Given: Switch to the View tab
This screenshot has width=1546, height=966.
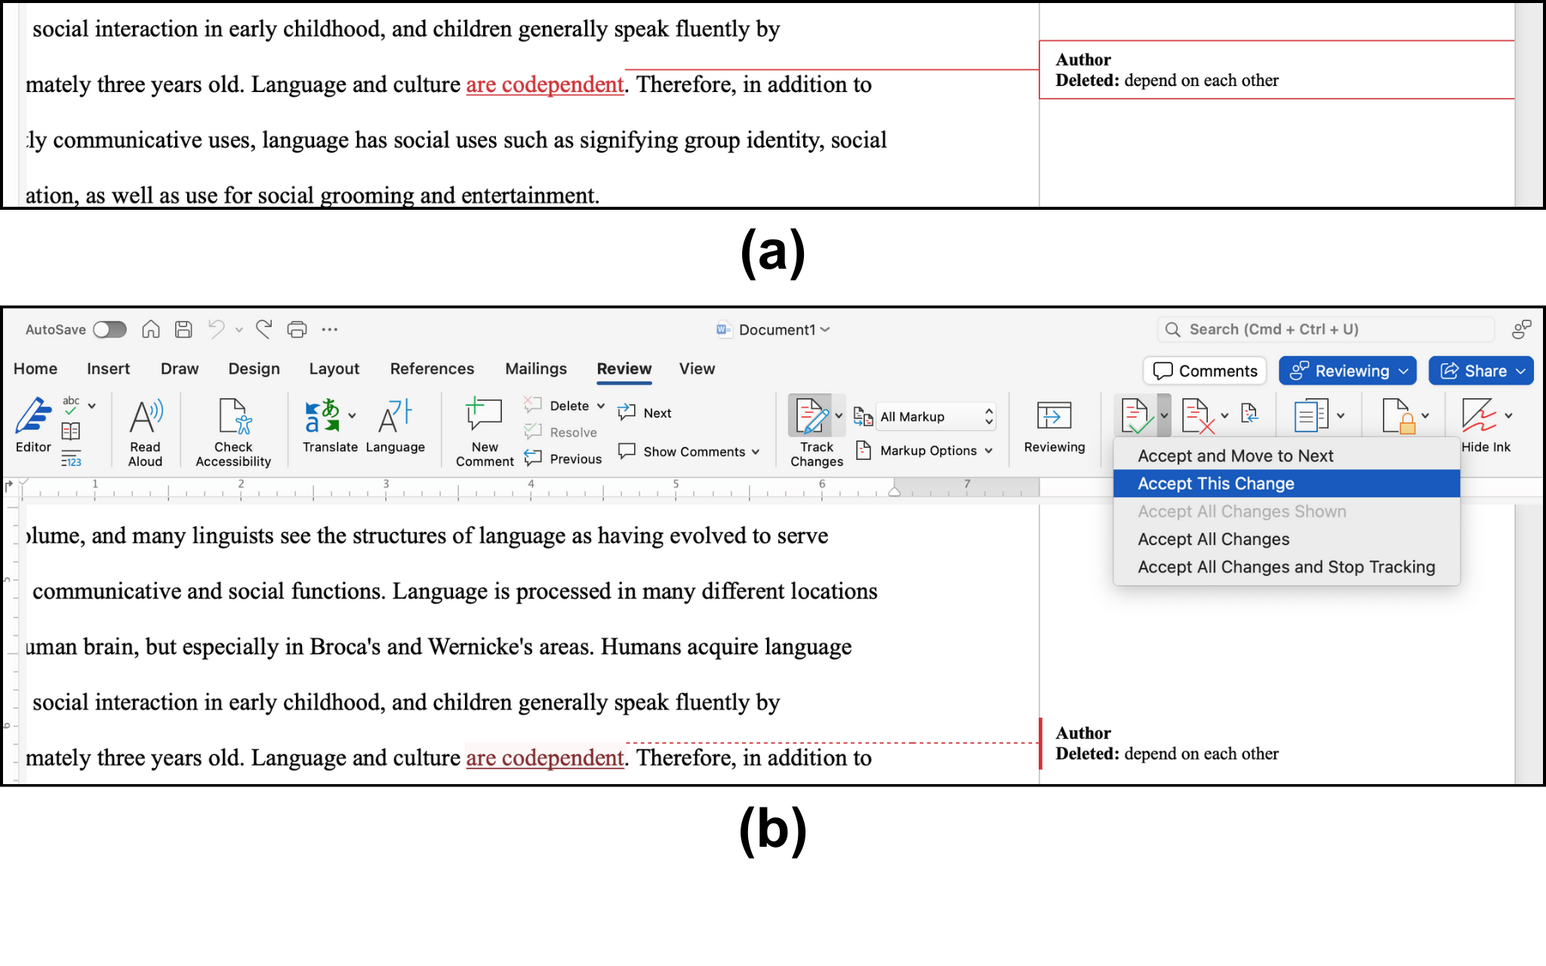Looking at the screenshot, I should [x=697, y=368].
